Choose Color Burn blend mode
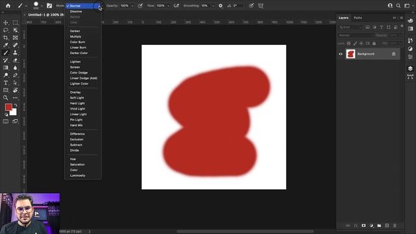 click(x=77, y=42)
